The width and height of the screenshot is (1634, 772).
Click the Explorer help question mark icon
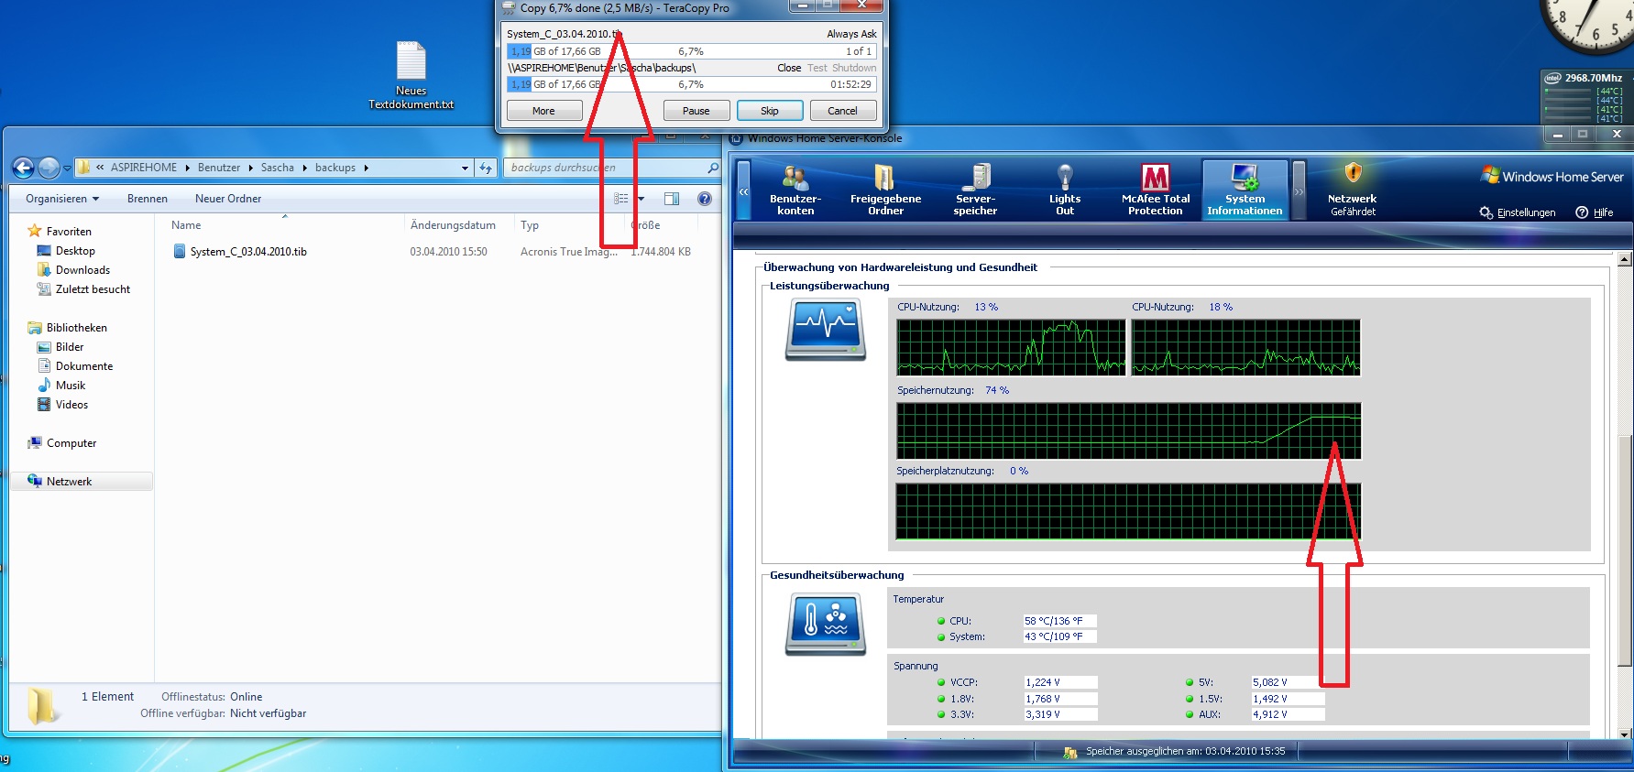pyautogui.click(x=704, y=199)
